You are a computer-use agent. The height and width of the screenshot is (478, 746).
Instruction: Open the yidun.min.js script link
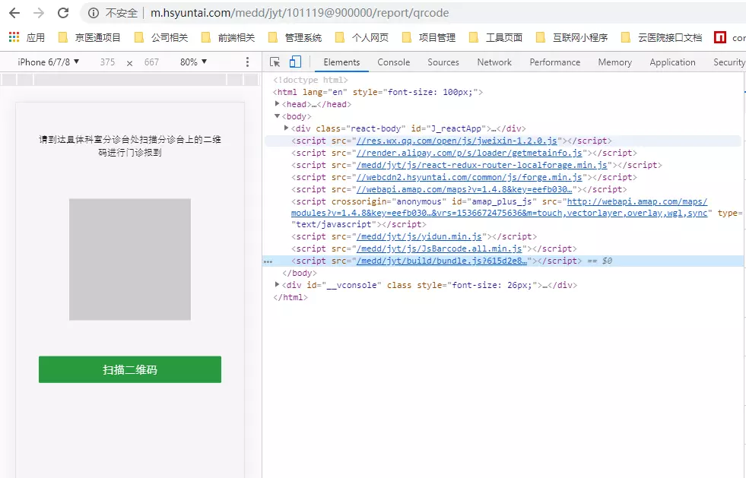point(419,236)
